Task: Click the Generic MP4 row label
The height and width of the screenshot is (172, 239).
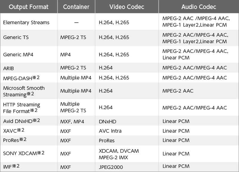Action: pos(18,54)
